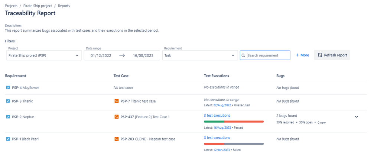371x161 pixels.
Task: Click the task icon beside PSP-4 Mayflower
Action: (x=8, y=88)
